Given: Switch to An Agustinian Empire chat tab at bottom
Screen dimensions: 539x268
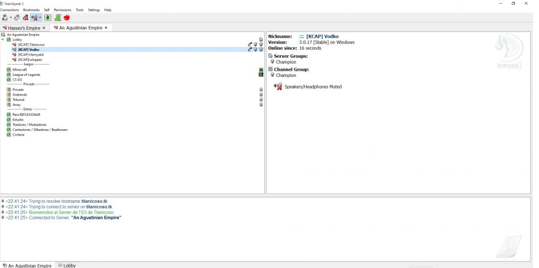Looking at the screenshot, I should 27,266.
